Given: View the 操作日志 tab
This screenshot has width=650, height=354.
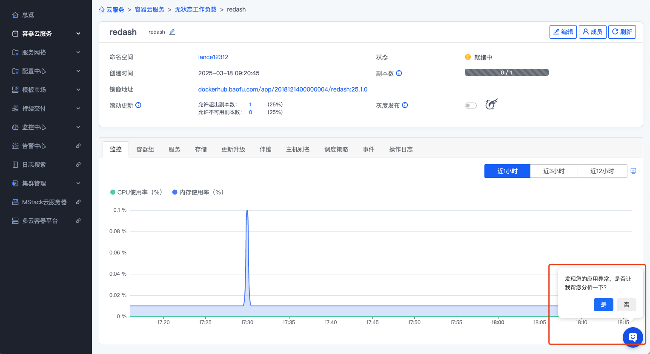Looking at the screenshot, I should (x=401, y=149).
